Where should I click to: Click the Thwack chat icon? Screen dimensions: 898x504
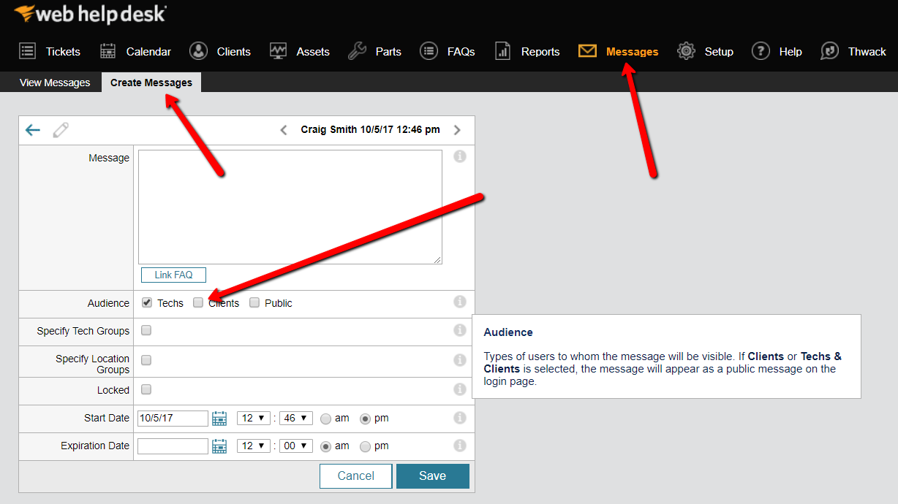(830, 51)
